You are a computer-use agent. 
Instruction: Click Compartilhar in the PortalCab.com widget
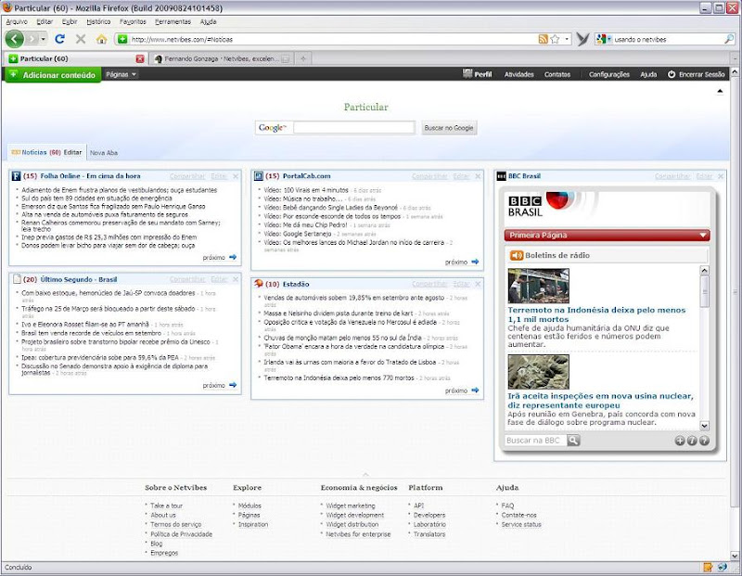coord(429,176)
